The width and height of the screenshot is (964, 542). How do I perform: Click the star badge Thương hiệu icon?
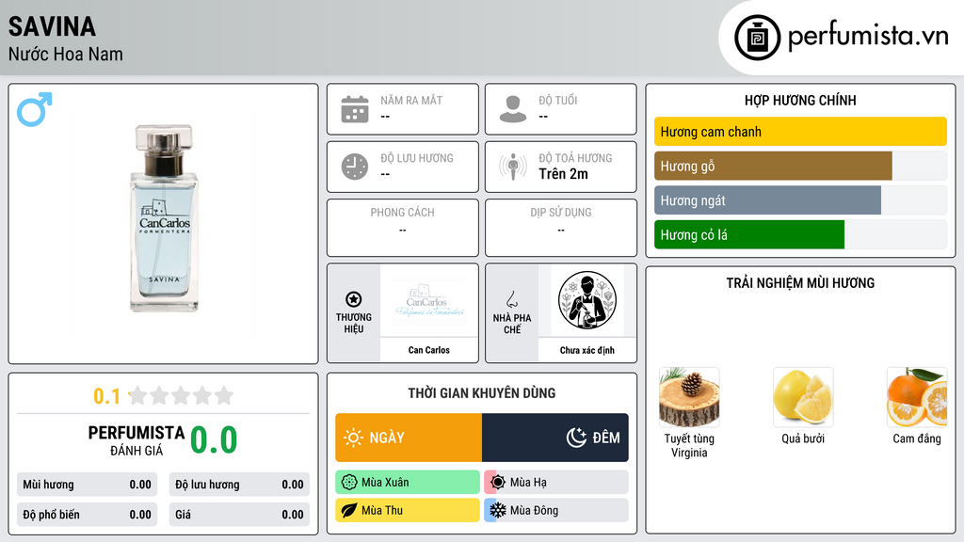click(354, 299)
